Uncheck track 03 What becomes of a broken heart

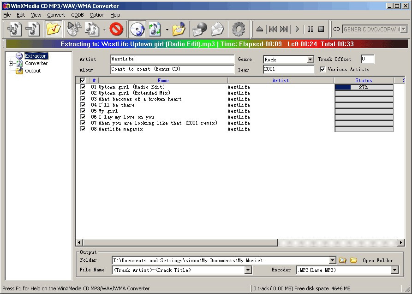pos(83,99)
